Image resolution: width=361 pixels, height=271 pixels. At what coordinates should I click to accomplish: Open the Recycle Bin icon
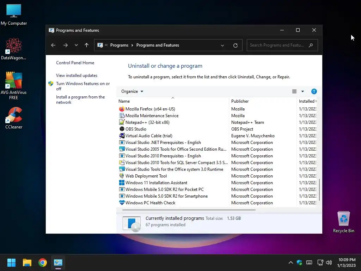[343, 222]
